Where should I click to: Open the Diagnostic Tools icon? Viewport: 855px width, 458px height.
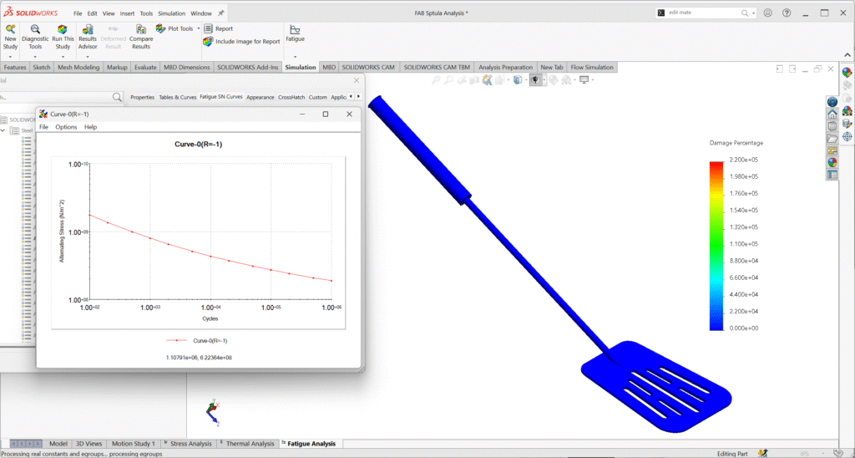pyautogui.click(x=35, y=36)
